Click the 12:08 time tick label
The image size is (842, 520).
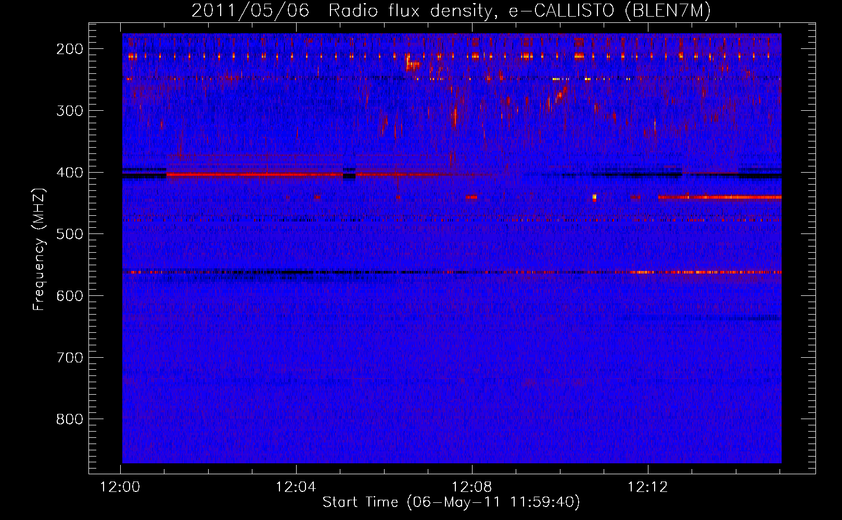tap(472, 487)
